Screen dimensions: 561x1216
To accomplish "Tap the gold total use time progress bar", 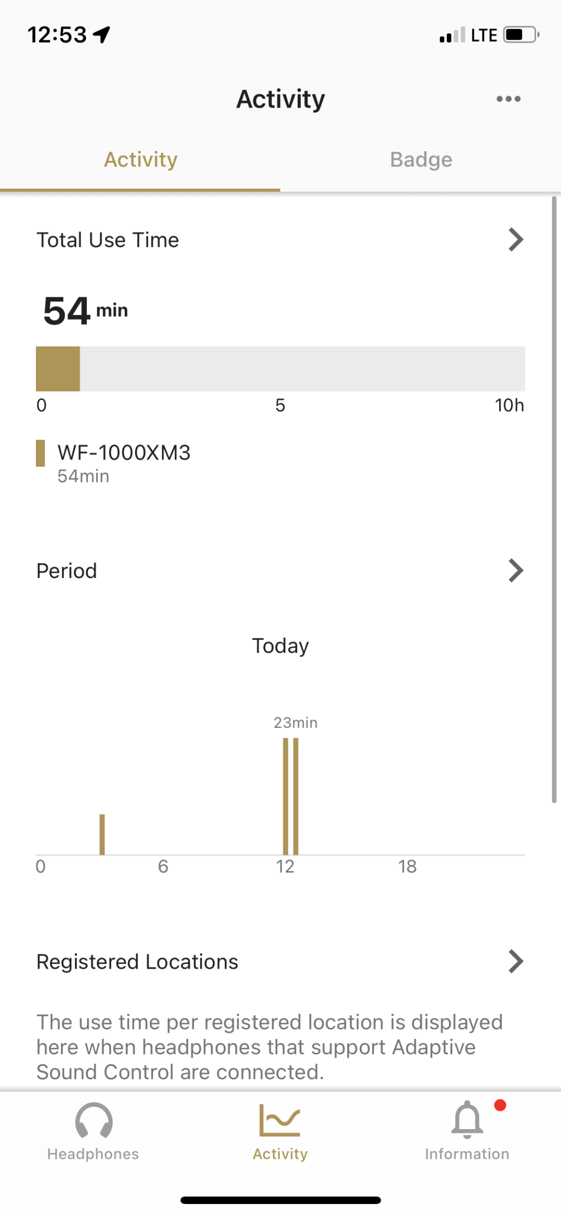I will 58,369.
